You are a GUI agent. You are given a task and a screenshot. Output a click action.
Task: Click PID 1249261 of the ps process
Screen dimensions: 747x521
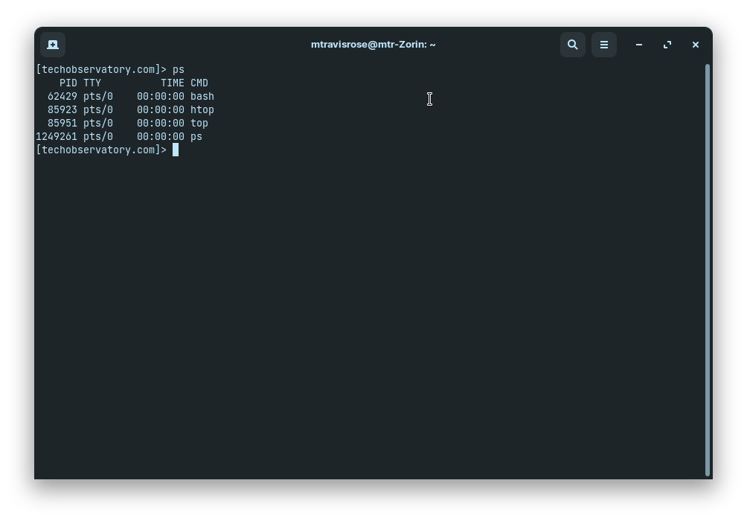click(x=57, y=136)
